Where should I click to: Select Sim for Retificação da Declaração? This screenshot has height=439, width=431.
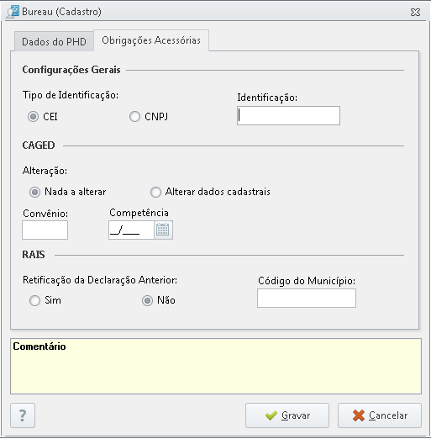click(x=34, y=300)
